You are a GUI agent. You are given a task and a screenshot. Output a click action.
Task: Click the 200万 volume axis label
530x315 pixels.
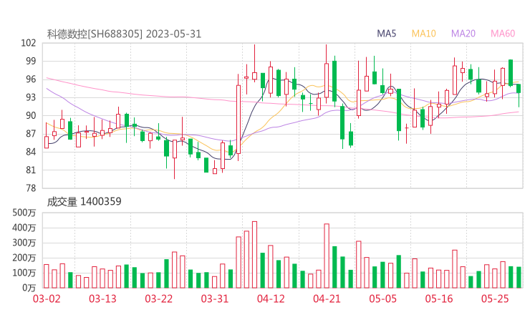coord(24,258)
